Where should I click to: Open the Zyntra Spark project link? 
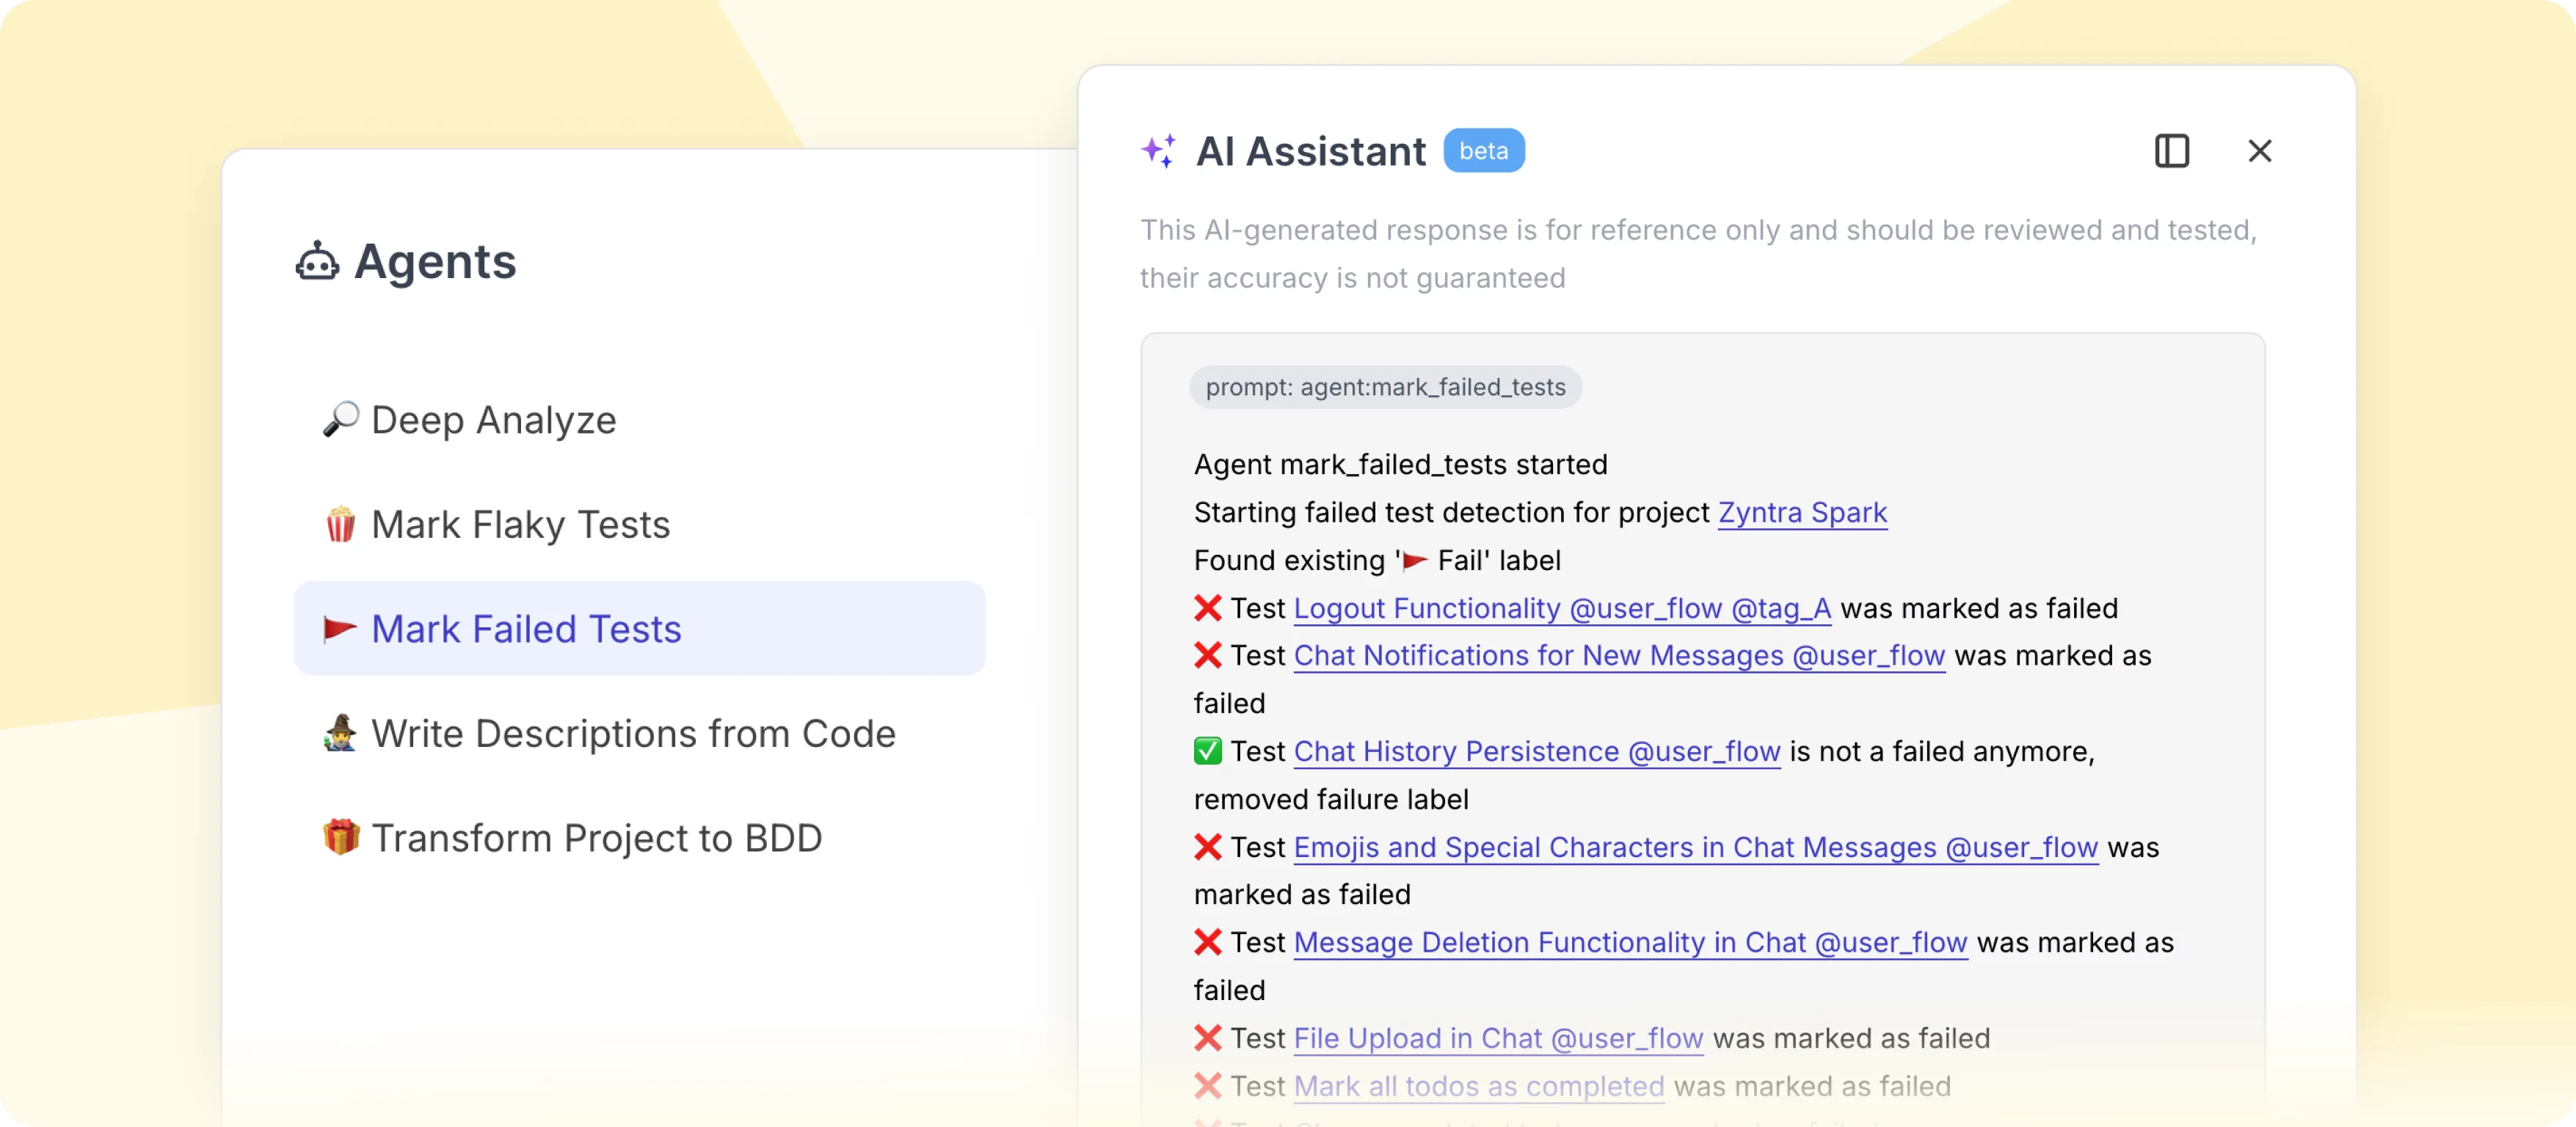click(x=1802, y=512)
